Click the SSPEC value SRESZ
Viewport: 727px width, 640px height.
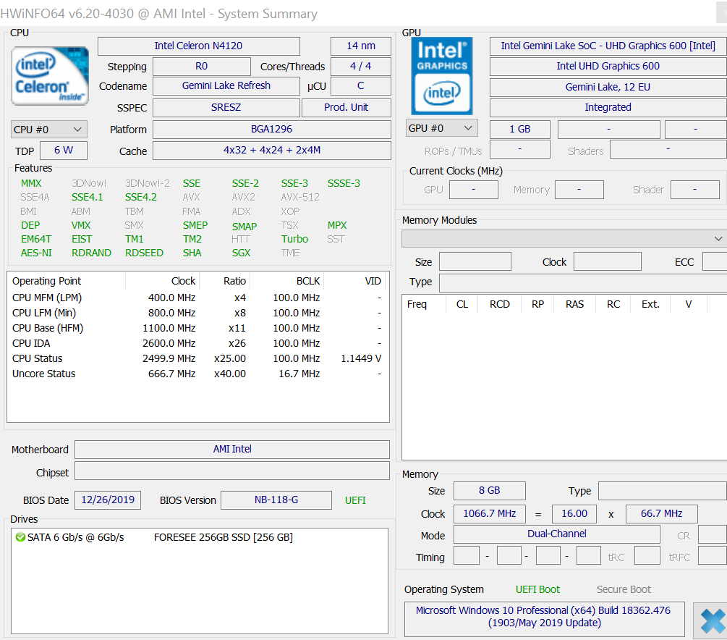click(x=226, y=108)
